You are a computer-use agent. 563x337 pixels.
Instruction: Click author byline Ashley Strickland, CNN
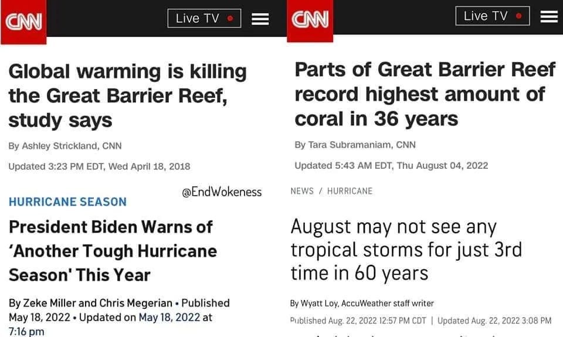point(72,146)
